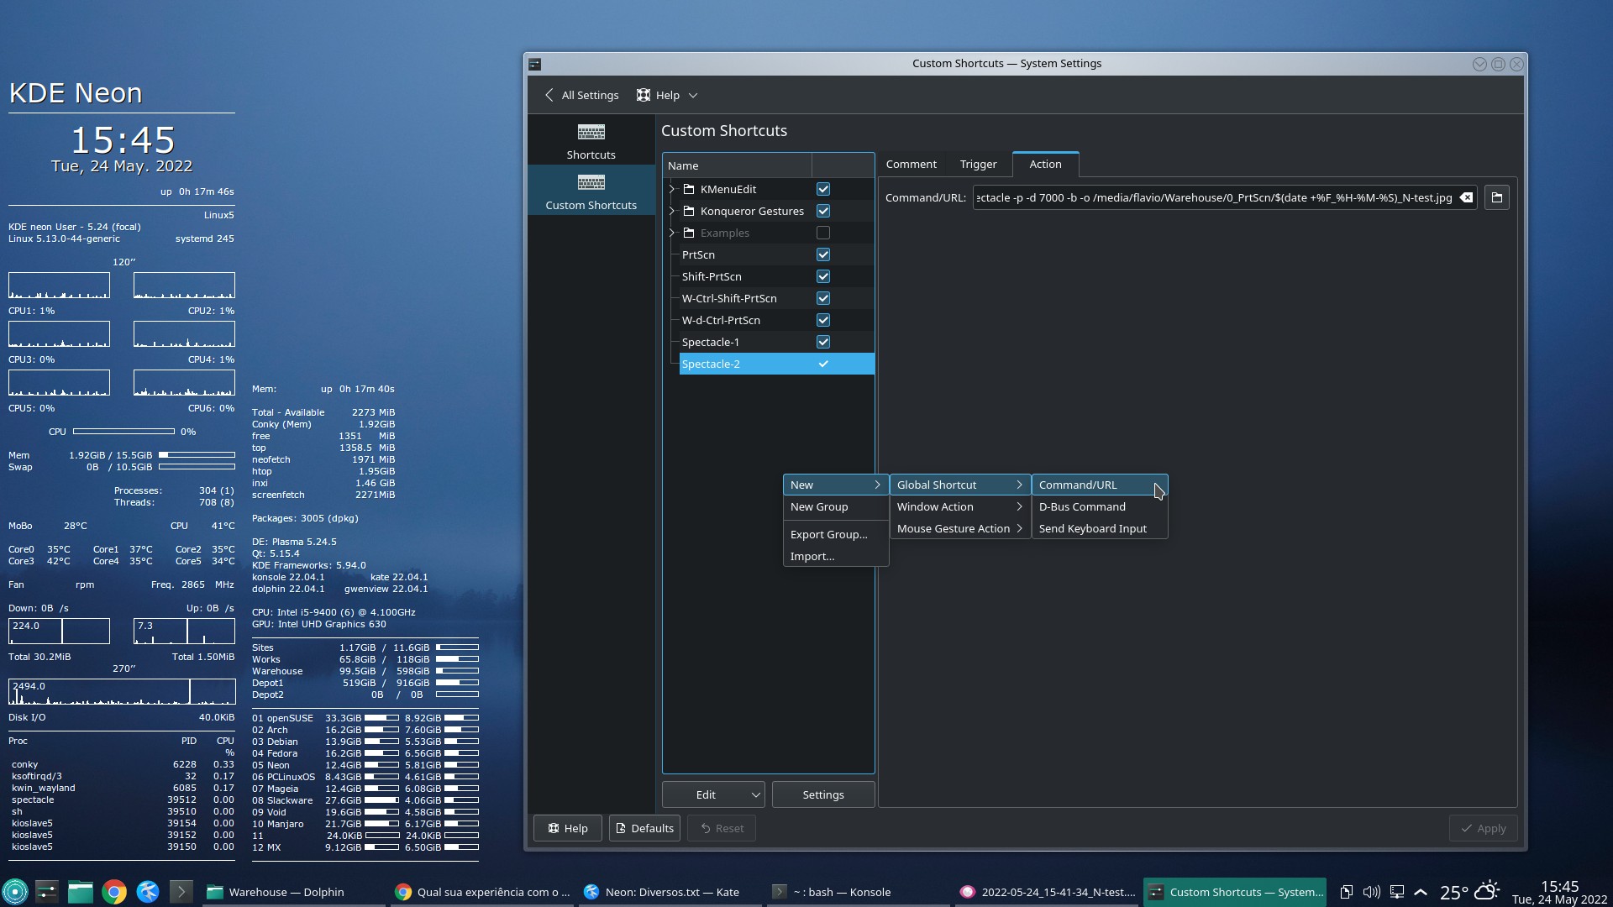Screen dimensions: 1613x907
Task: Open the panel clock calendar
Action: pos(1559,892)
